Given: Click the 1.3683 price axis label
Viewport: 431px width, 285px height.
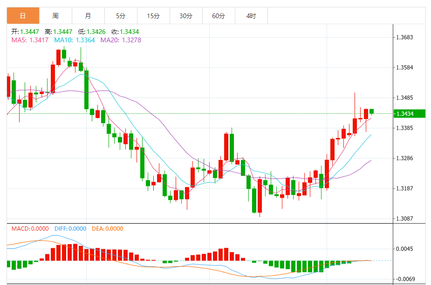Looking at the screenshot, I should [x=404, y=37].
